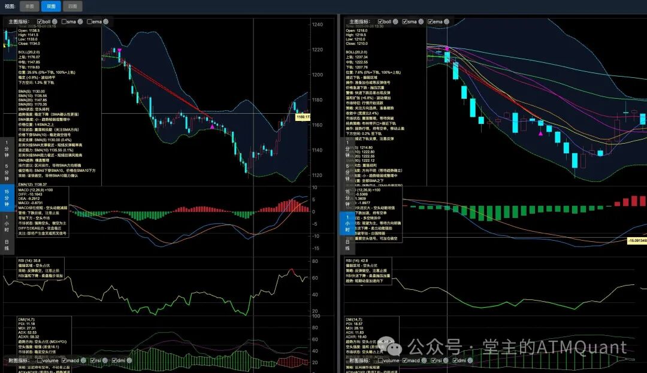This screenshot has height=373, width=647.
Task: Open sma settings gear in left chart
Action: [x=80, y=22]
